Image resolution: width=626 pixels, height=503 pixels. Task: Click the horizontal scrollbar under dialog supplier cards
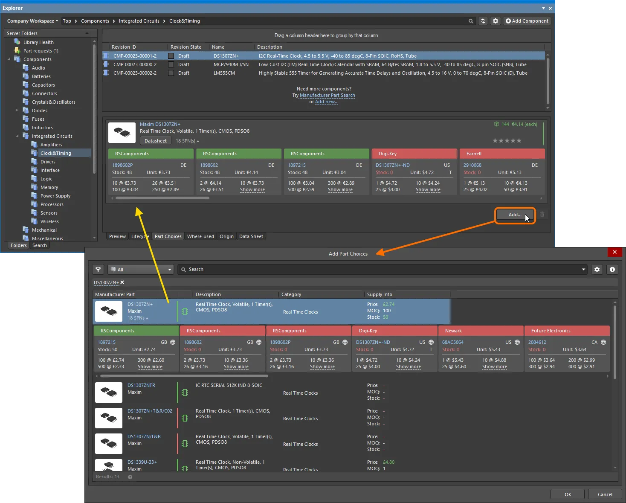[184, 376]
